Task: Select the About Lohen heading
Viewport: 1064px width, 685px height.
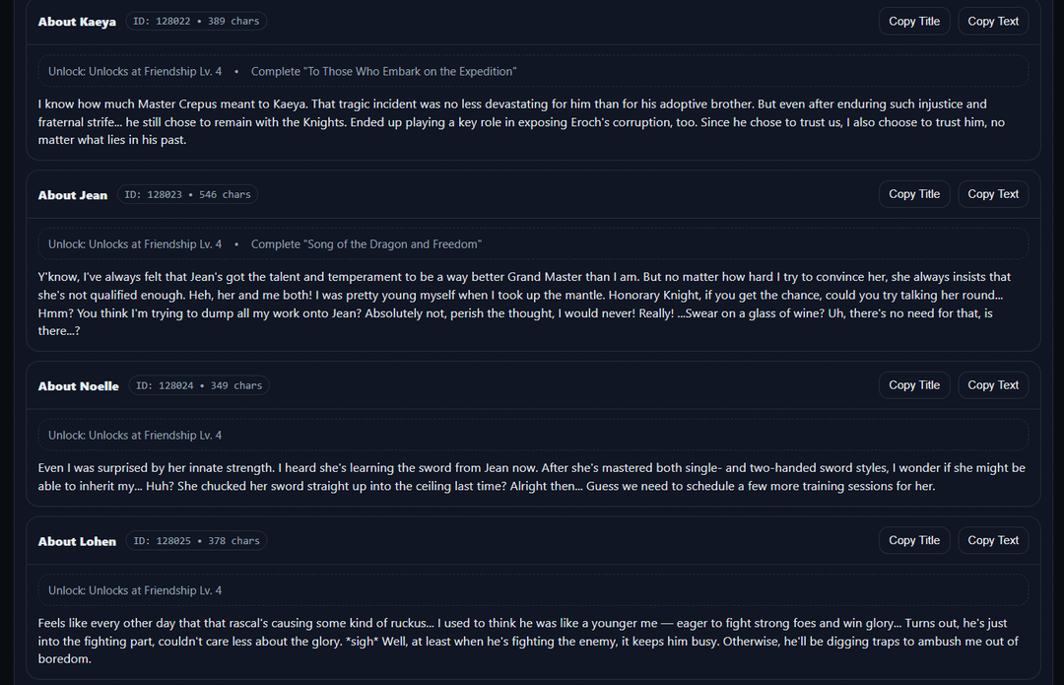Action: (x=77, y=541)
